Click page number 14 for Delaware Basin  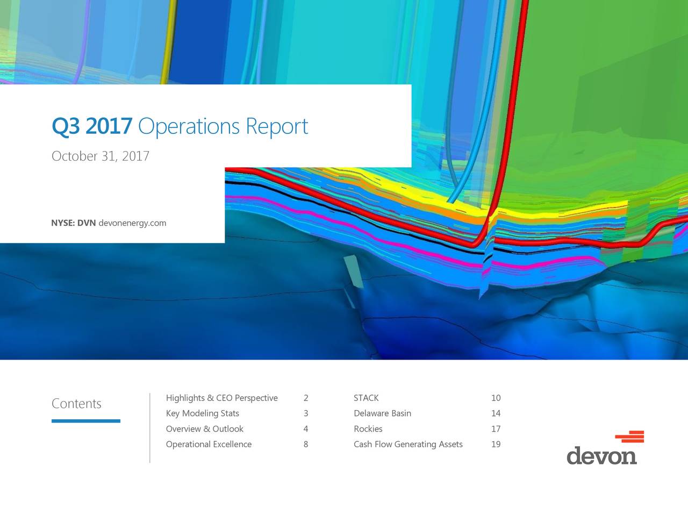pos(496,413)
